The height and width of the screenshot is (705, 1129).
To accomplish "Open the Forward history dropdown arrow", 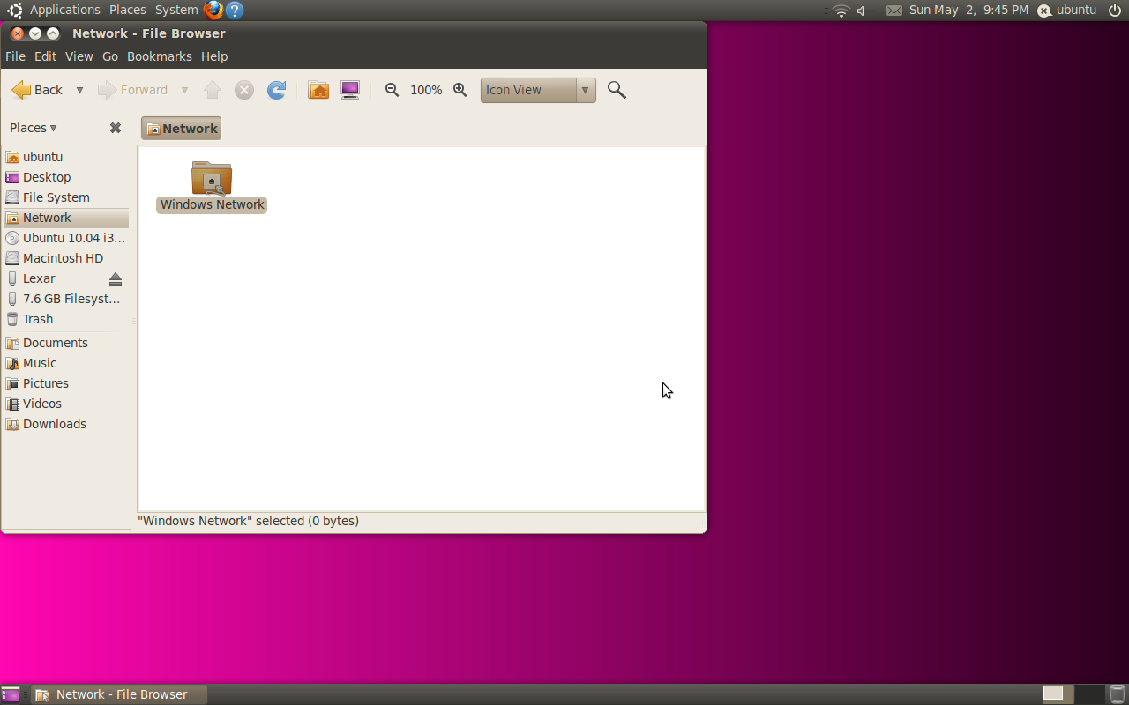I will [184, 90].
